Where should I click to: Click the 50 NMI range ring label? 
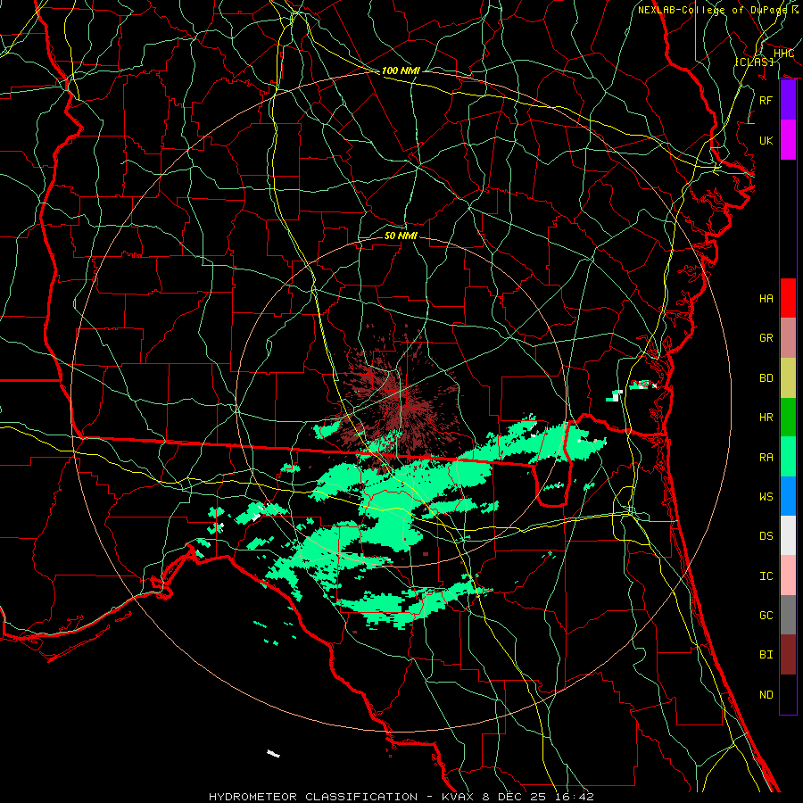(401, 236)
